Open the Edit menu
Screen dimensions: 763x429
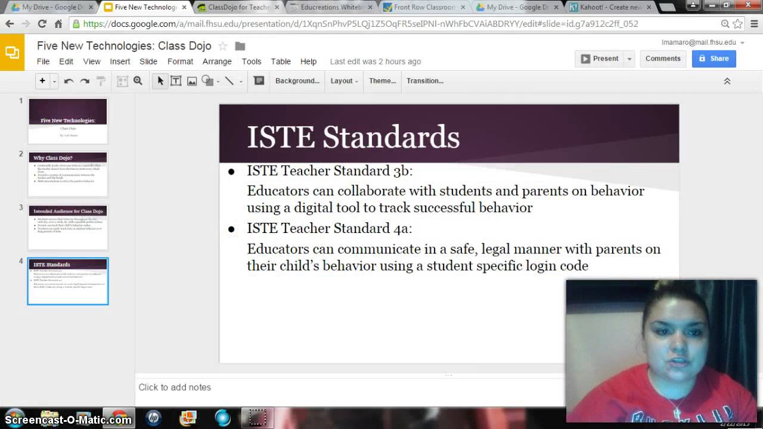(x=66, y=61)
